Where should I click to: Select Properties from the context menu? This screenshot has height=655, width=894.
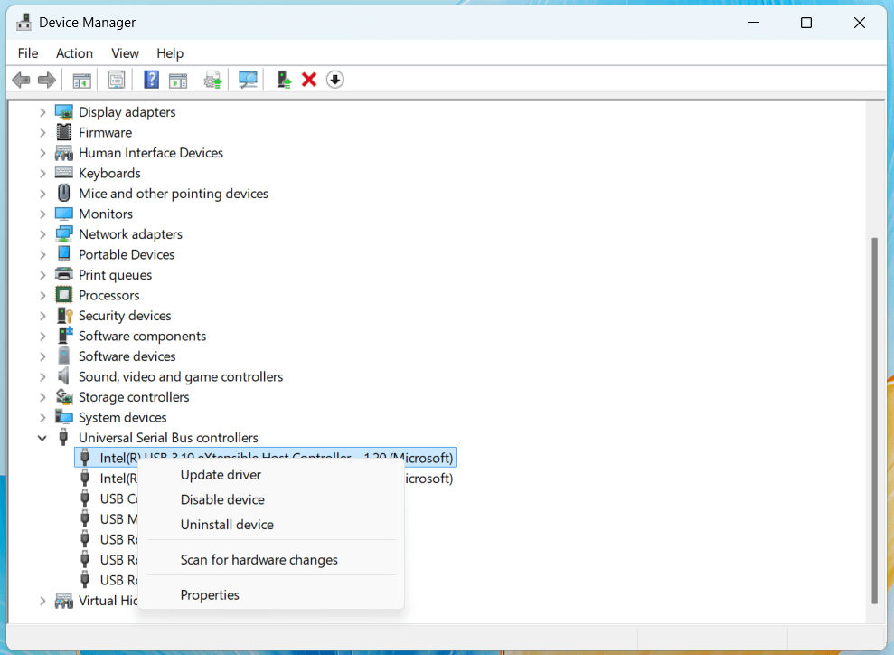click(210, 594)
